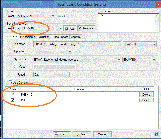The width and height of the screenshot is (161, 139).
Task: Select the P/E < 10 condition text
Action: pyautogui.click(x=26, y=94)
